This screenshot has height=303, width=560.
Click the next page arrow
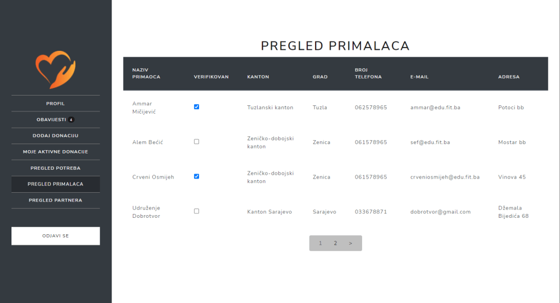[351, 243]
